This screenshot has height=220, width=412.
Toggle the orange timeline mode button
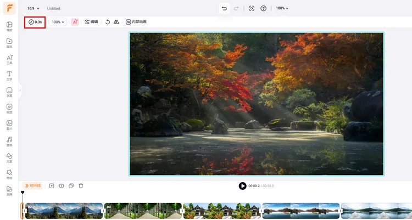(32, 186)
